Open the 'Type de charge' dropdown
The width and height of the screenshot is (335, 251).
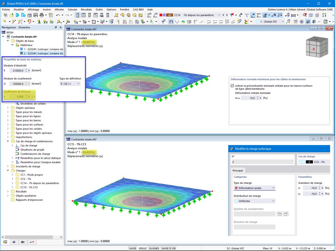tap(254, 188)
